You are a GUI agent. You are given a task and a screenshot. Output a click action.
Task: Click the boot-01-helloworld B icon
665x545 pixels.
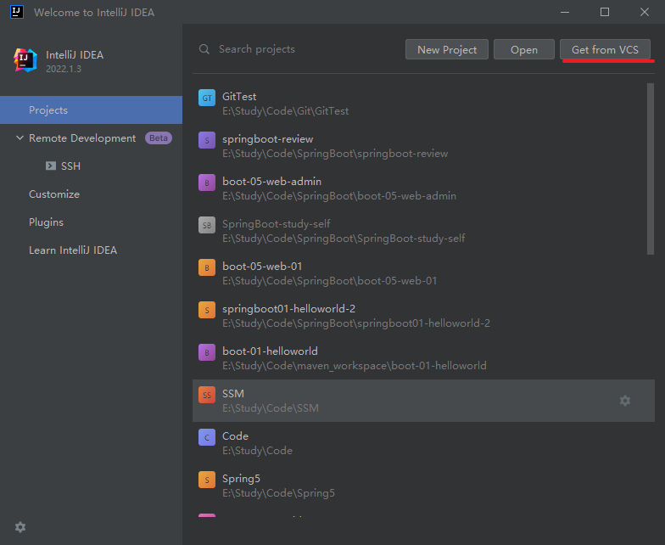point(207,352)
